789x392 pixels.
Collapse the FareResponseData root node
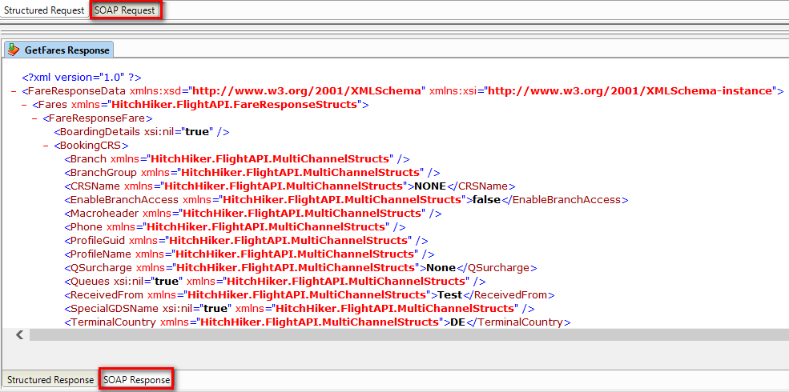[x=15, y=91]
